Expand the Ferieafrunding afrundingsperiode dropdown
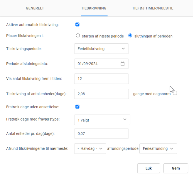 coord(158,149)
